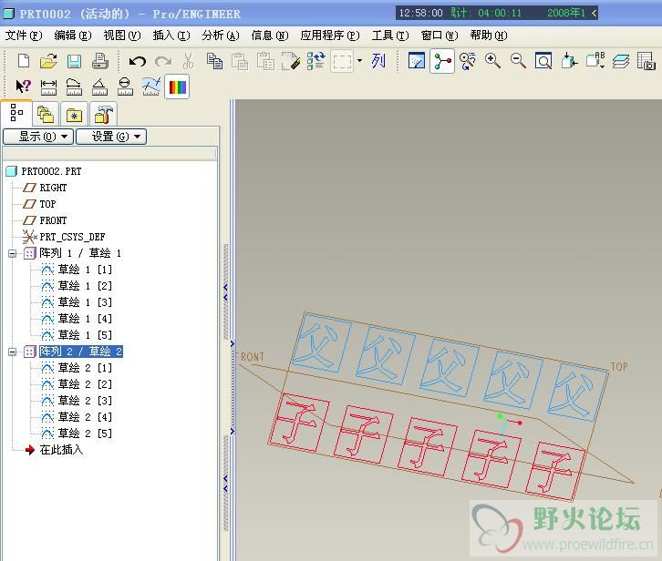662x561 pixels.
Task: Switch to the Folder Browser tab
Action: point(46,115)
